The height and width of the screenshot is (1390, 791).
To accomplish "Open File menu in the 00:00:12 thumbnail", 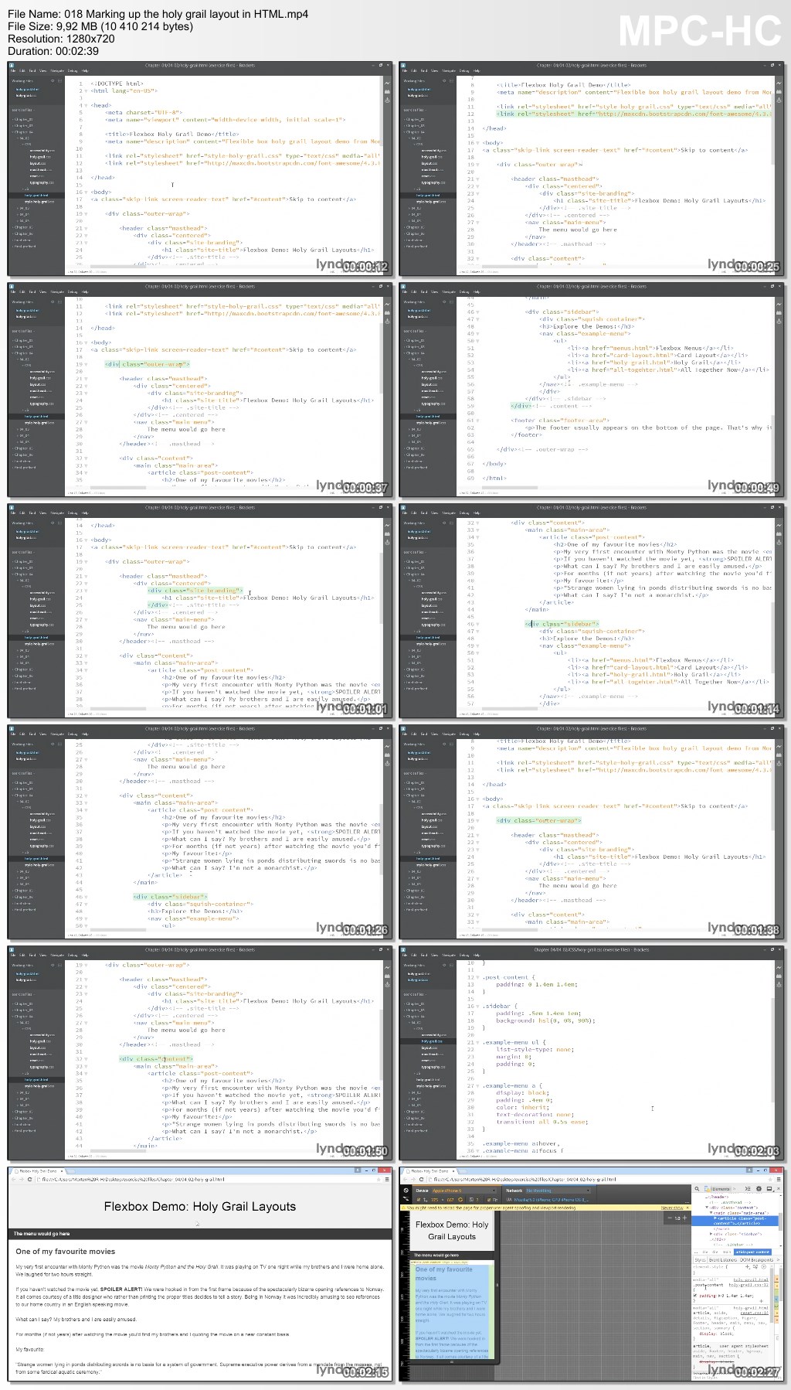I will pyautogui.click(x=13, y=70).
